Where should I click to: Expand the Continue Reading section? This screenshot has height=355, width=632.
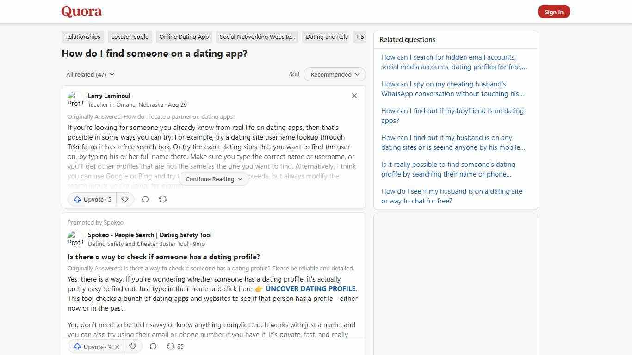tap(213, 179)
